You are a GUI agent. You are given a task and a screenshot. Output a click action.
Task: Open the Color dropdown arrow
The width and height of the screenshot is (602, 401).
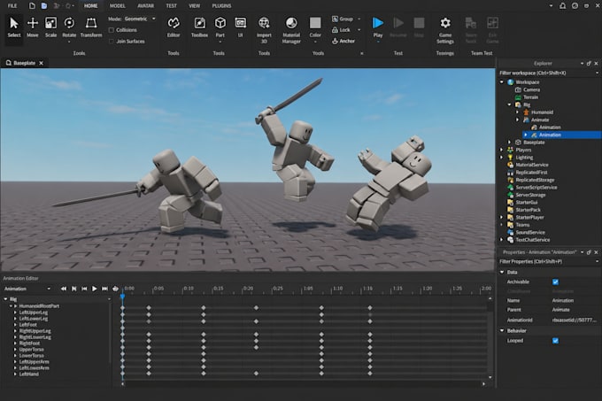[315, 41]
